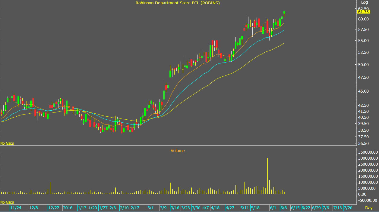Click the -50000.00 volume axis label
Viewport: 379px width, 212px height.
click(x=368, y=200)
